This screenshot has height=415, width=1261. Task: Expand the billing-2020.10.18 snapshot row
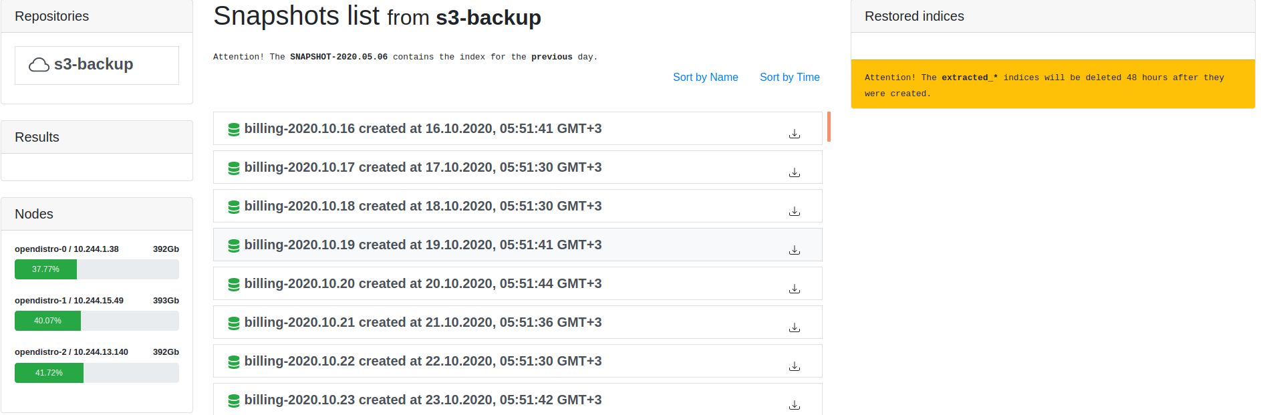(x=422, y=206)
